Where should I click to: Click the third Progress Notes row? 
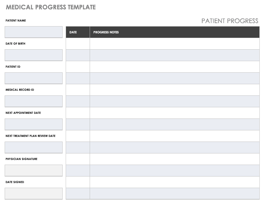click(174, 67)
